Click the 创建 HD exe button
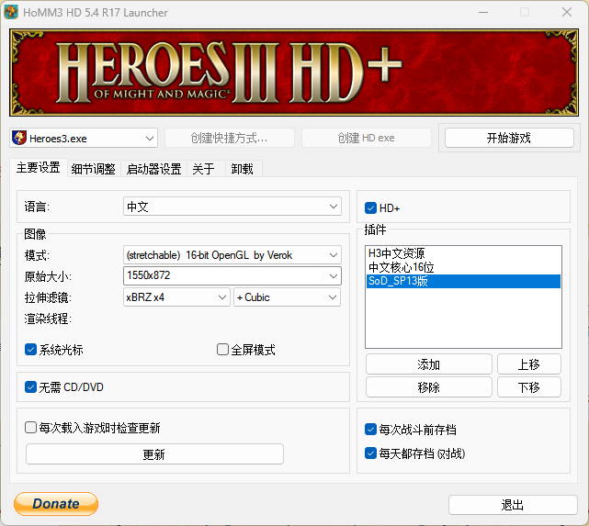589x526 pixels. (367, 138)
